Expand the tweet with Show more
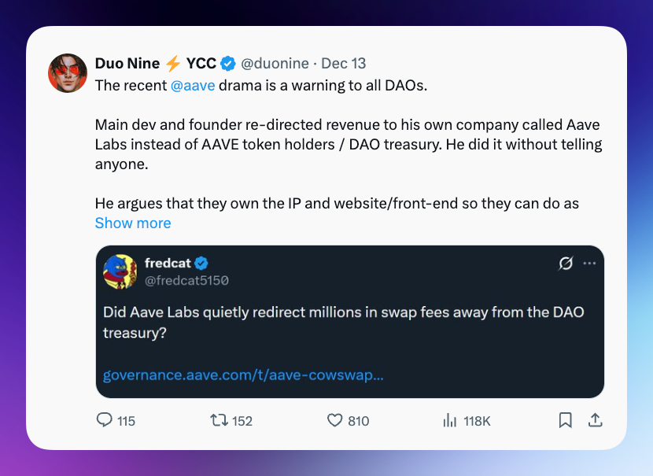 click(x=132, y=223)
